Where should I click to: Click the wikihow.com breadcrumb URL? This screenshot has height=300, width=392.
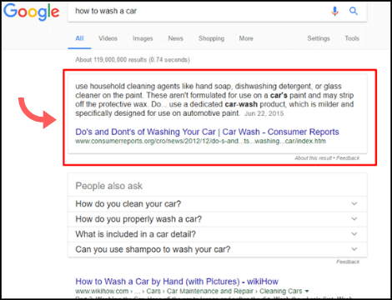tap(188, 291)
